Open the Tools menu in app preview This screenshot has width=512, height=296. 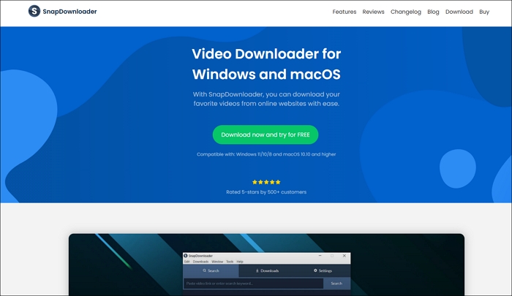click(x=230, y=262)
